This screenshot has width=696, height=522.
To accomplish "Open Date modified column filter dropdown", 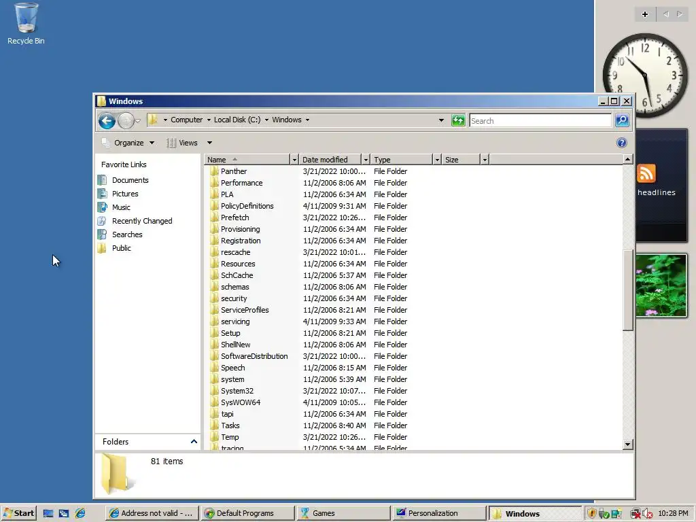I will pos(366,160).
